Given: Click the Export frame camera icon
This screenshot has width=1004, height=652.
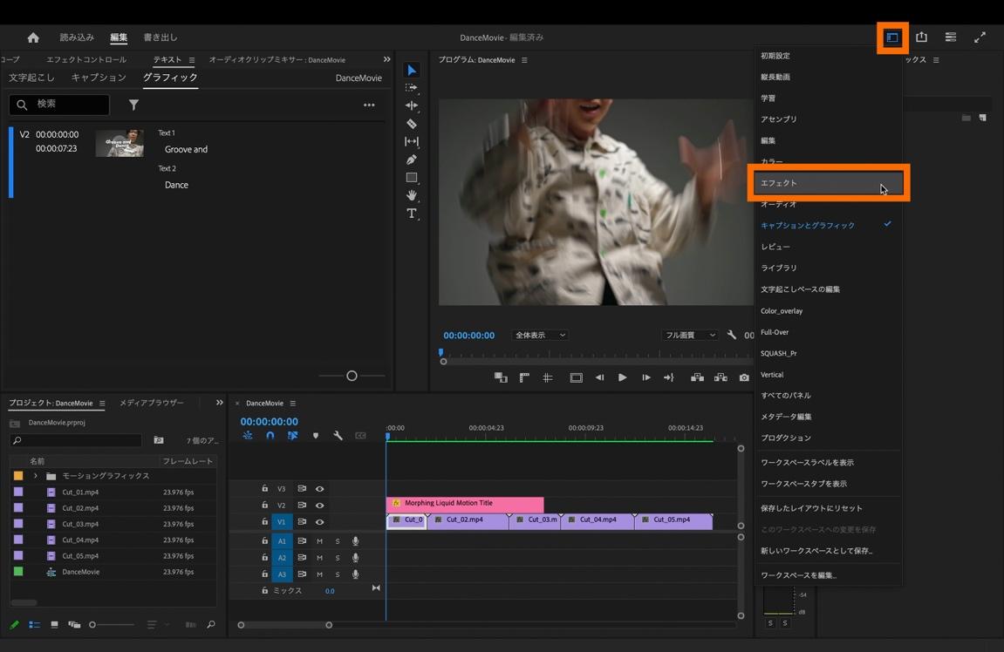Looking at the screenshot, I should coord(744,377).
